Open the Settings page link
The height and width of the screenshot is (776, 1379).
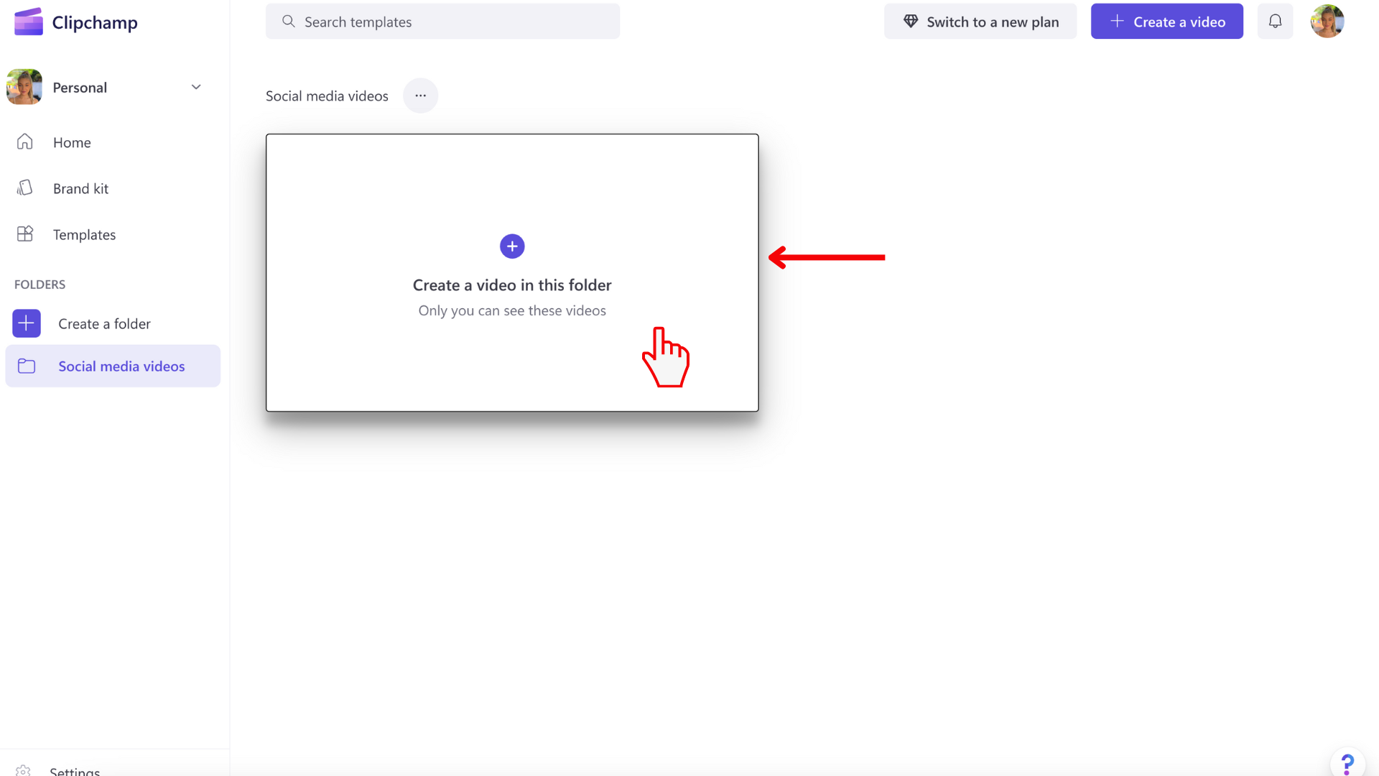pos(75,771)
